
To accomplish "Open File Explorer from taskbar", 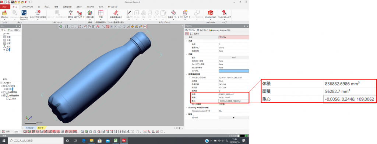I will [92, 141].
